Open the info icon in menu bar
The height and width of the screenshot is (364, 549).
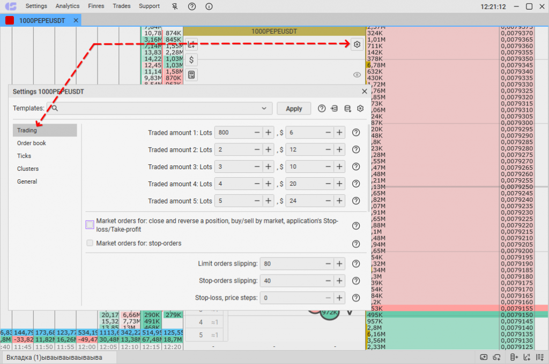click(209, 6)
